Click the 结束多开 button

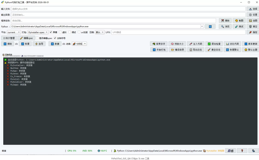tap(159, 44)
